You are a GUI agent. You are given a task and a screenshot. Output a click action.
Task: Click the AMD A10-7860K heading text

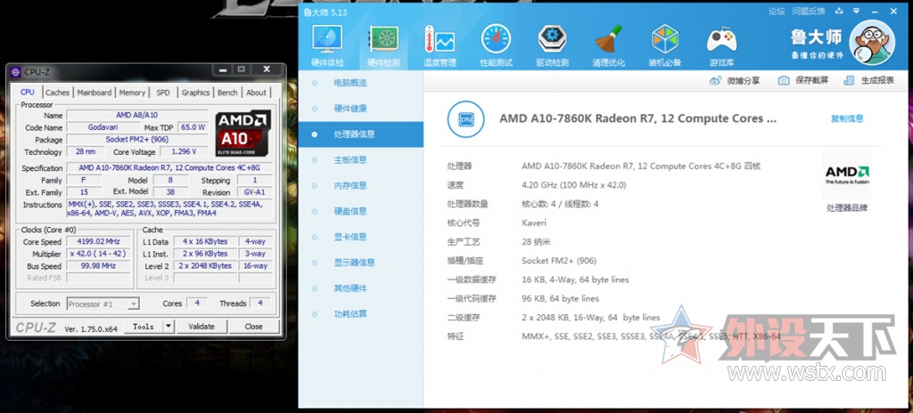pyautogui.click(x=637, y=118)
